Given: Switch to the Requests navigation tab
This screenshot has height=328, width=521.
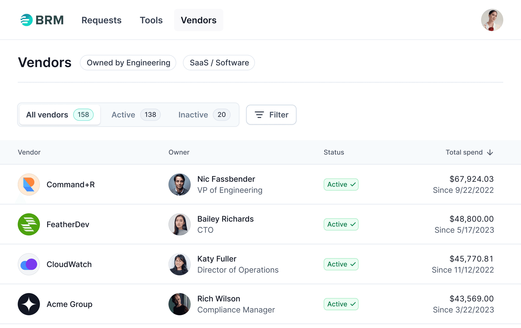Looking at the screenshot, I should pos(102,20).
